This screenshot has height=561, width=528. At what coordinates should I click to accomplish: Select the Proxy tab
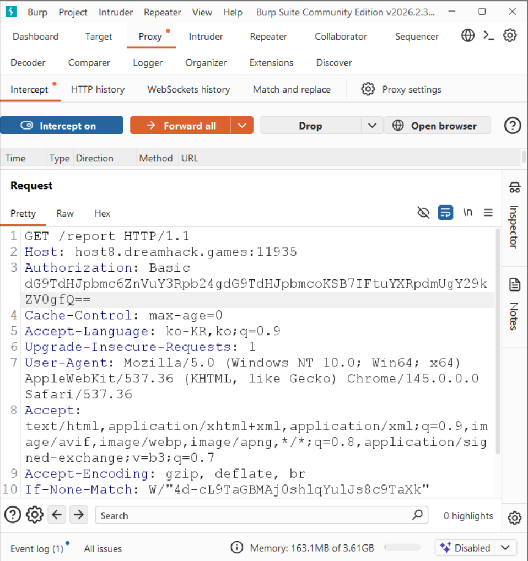pos(150,36)
